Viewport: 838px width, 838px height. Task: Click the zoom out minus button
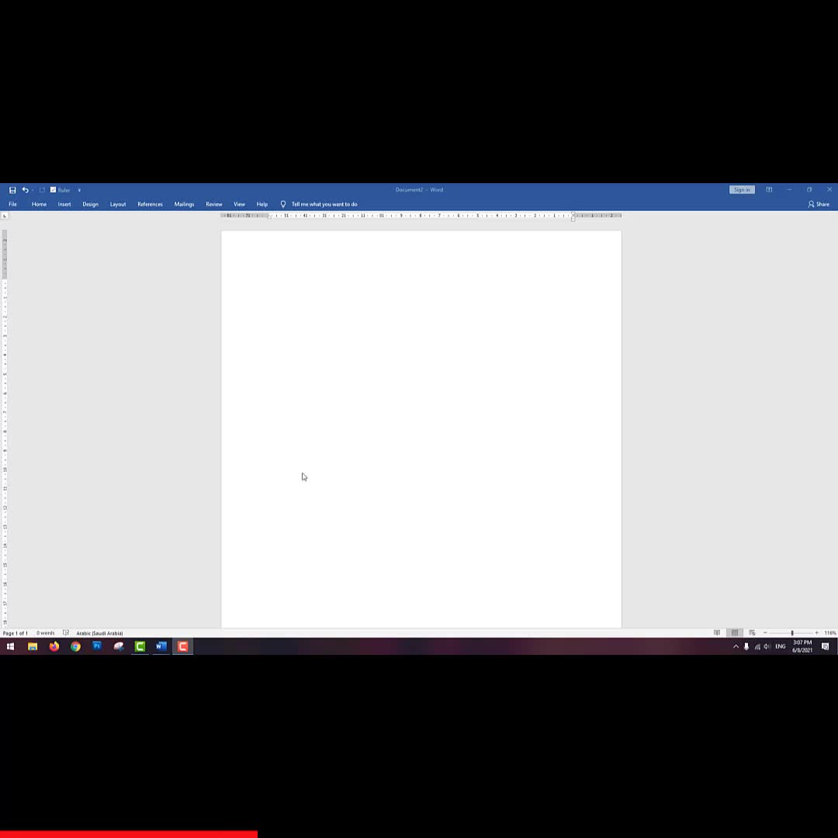765,633
